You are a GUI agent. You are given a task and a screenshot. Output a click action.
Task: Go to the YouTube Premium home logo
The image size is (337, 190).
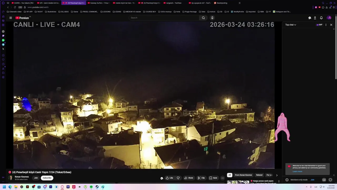pos(23,18)
